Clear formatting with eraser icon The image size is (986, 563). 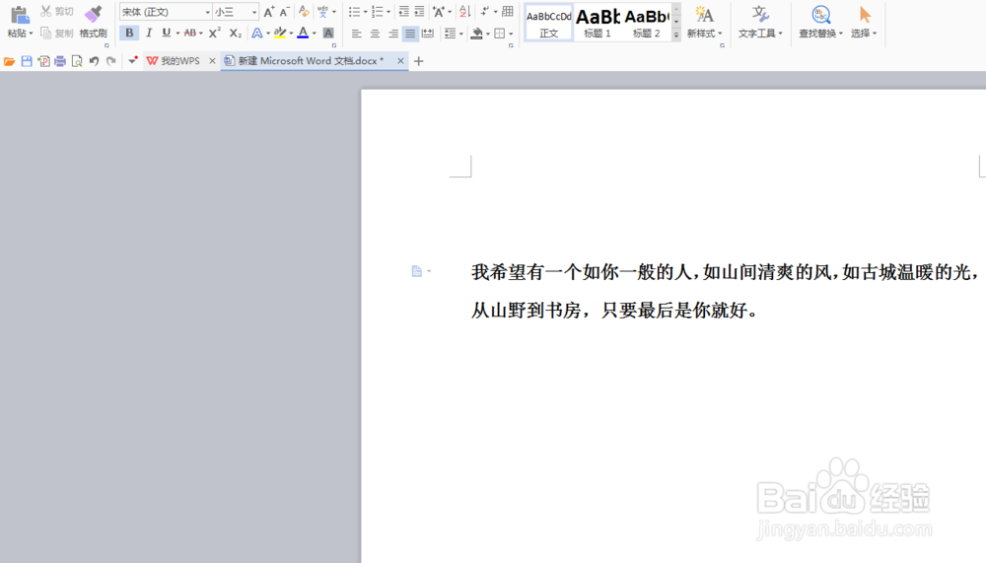click(304, 11)
